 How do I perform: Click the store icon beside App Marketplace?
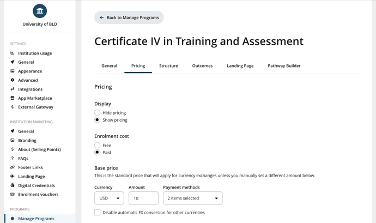point(13,98)
